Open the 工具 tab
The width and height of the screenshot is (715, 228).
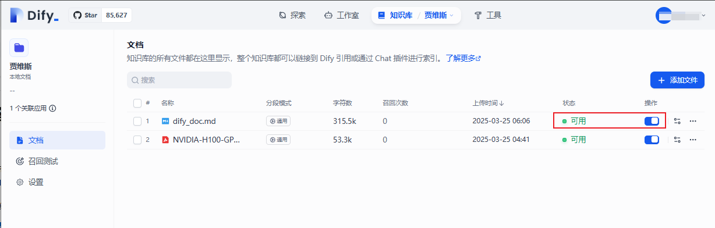pos(488,15)
